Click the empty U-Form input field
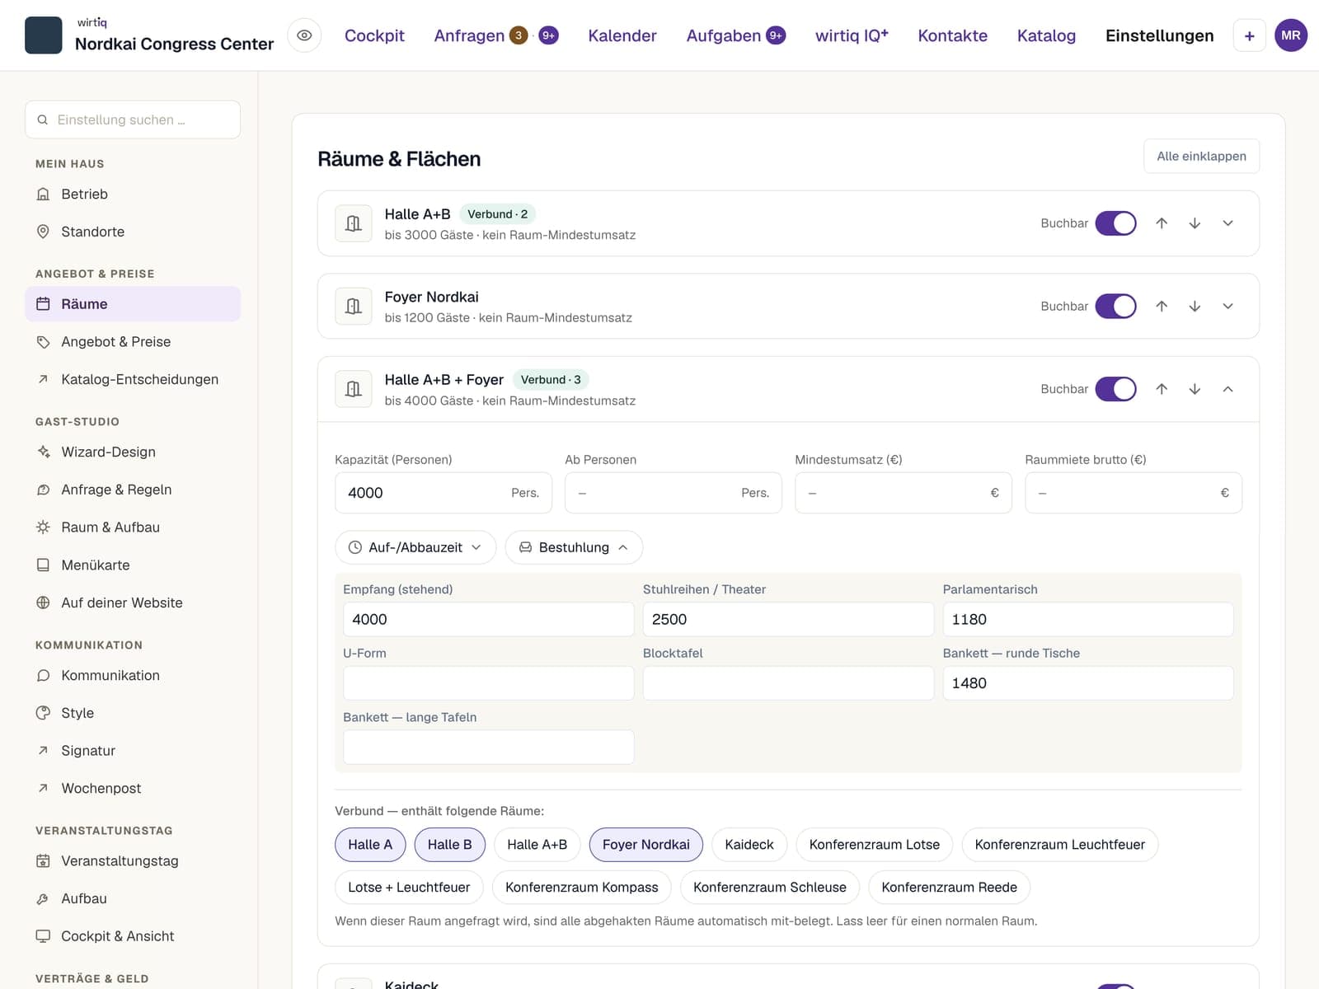 point(488,683)
